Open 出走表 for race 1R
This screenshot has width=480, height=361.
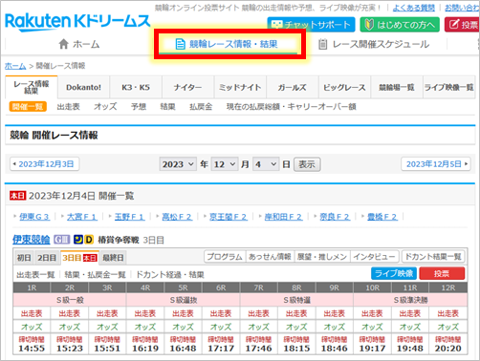pyautogui.click(x=32, y=313)
